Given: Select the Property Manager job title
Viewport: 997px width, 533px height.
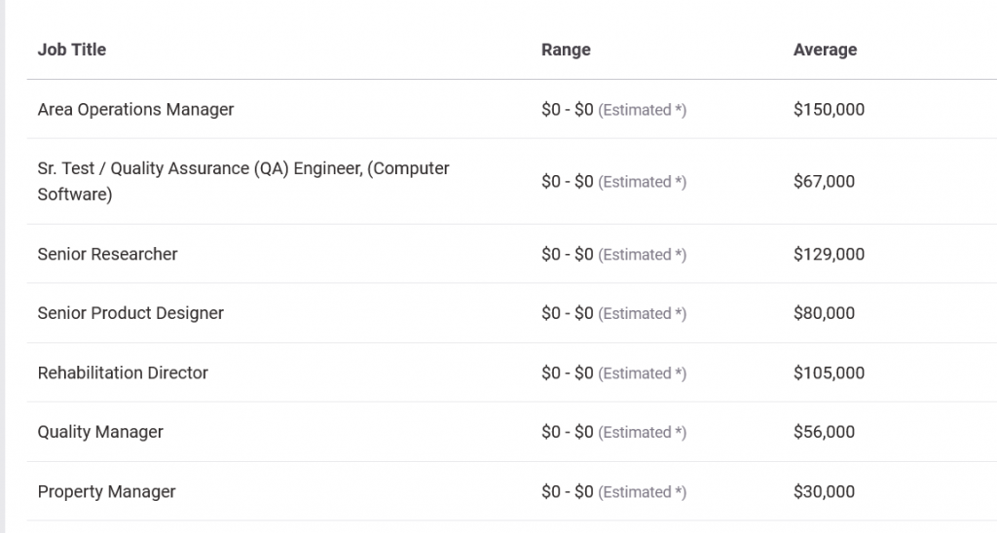Looking at the screenshot, I should (106, 491).
